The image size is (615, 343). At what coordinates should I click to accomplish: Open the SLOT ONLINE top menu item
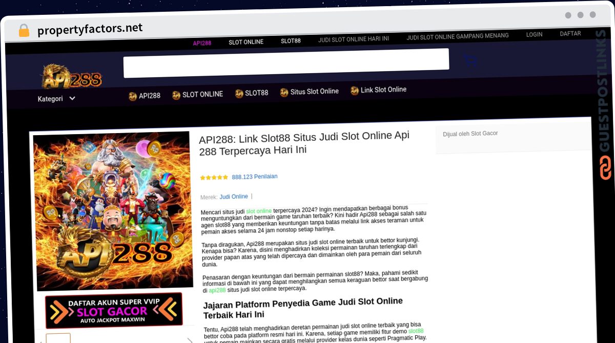pos(246,42)
